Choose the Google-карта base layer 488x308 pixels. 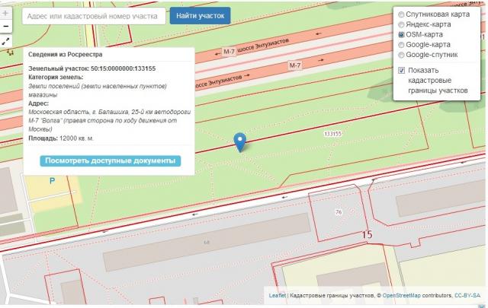click(x=402, y=45)
